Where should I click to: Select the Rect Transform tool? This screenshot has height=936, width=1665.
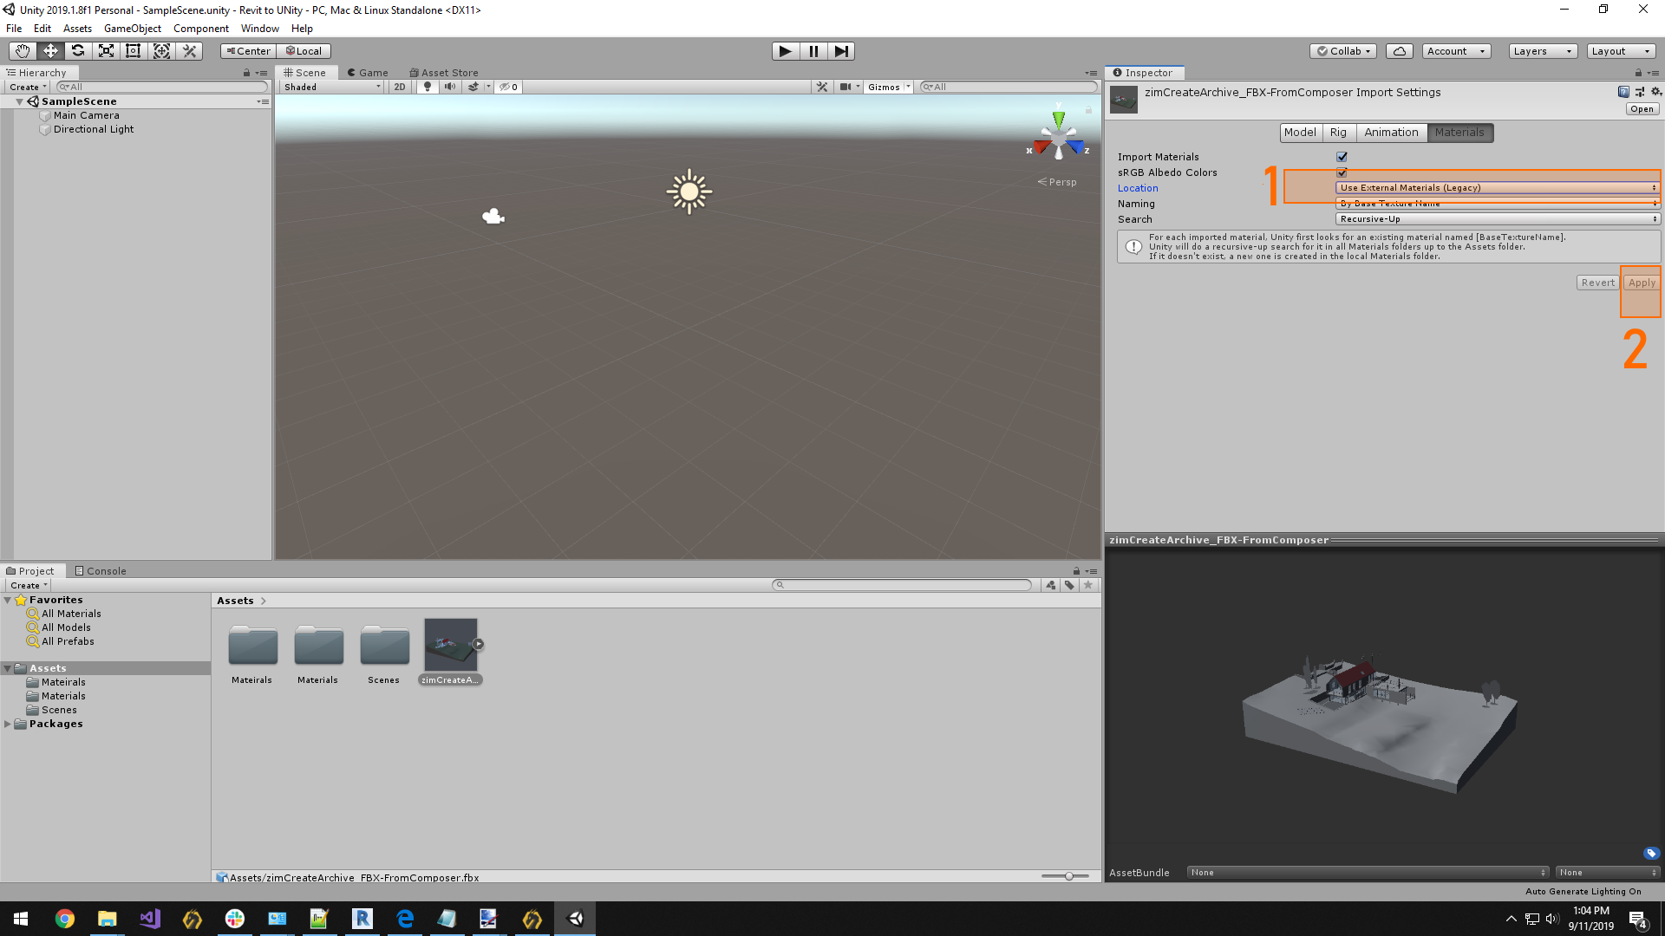click(x=133, y=50)
